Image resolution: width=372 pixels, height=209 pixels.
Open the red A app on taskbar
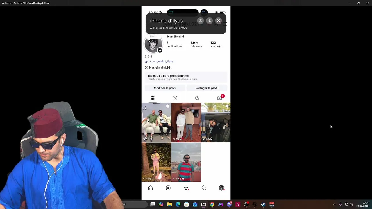pos(238,204)
